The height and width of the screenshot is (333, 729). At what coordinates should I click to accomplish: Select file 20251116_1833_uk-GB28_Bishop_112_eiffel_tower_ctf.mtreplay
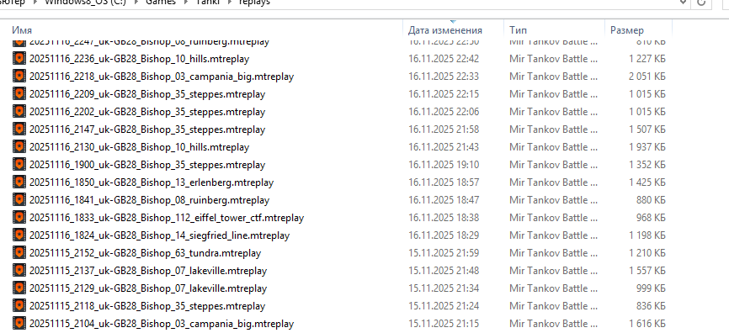tap(167, 218)
